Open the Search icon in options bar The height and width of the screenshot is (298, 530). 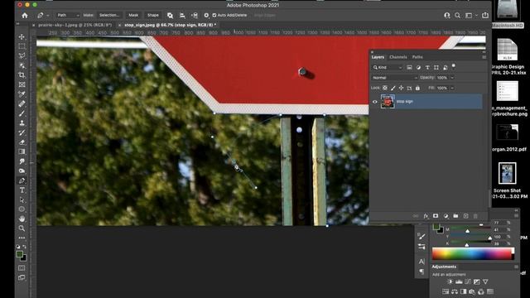click(457, 15)
